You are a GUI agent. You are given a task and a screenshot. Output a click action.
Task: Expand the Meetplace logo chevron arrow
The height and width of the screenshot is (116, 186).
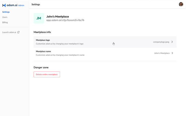tap(172, 42)
